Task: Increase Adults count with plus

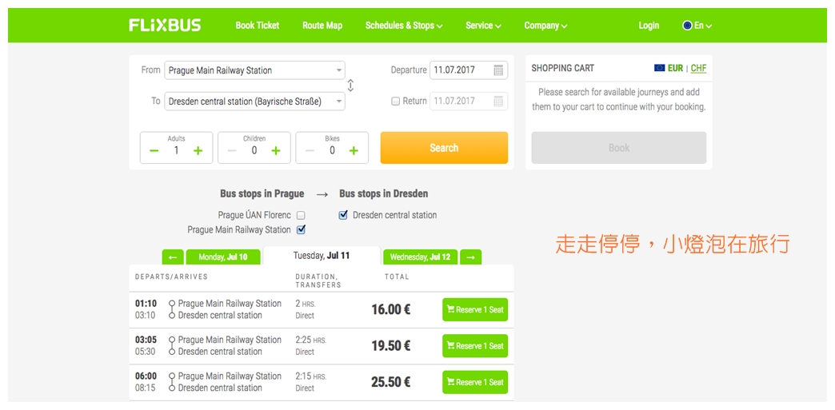Action: 198,151
